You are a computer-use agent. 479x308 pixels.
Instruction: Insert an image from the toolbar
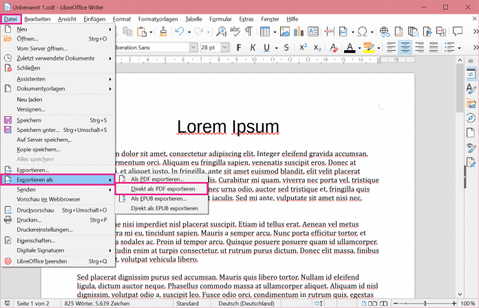285,32
